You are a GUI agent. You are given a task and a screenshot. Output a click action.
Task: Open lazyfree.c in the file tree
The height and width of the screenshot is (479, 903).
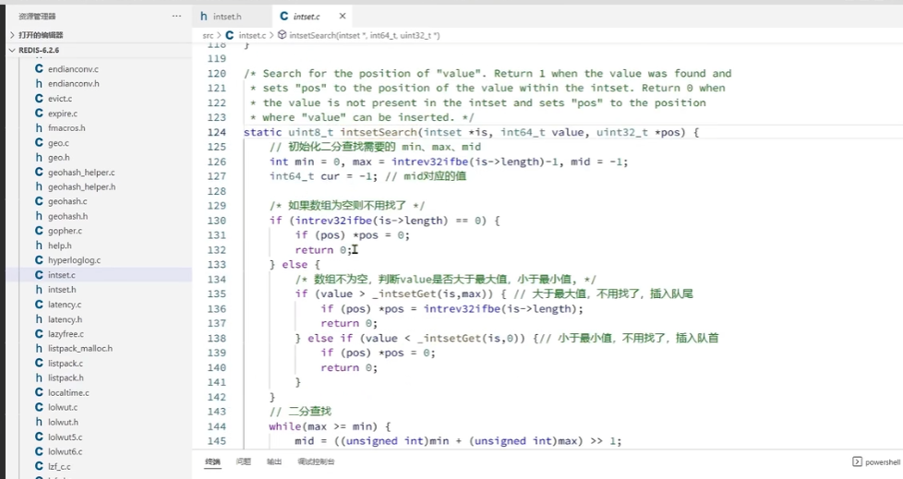point(66,334)
